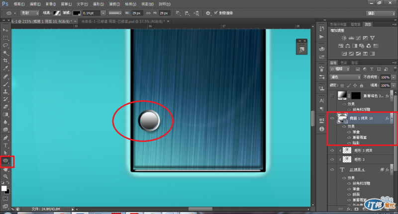
Task: Open the layer filter type dropdown
Action: click(x=340, y=69)
